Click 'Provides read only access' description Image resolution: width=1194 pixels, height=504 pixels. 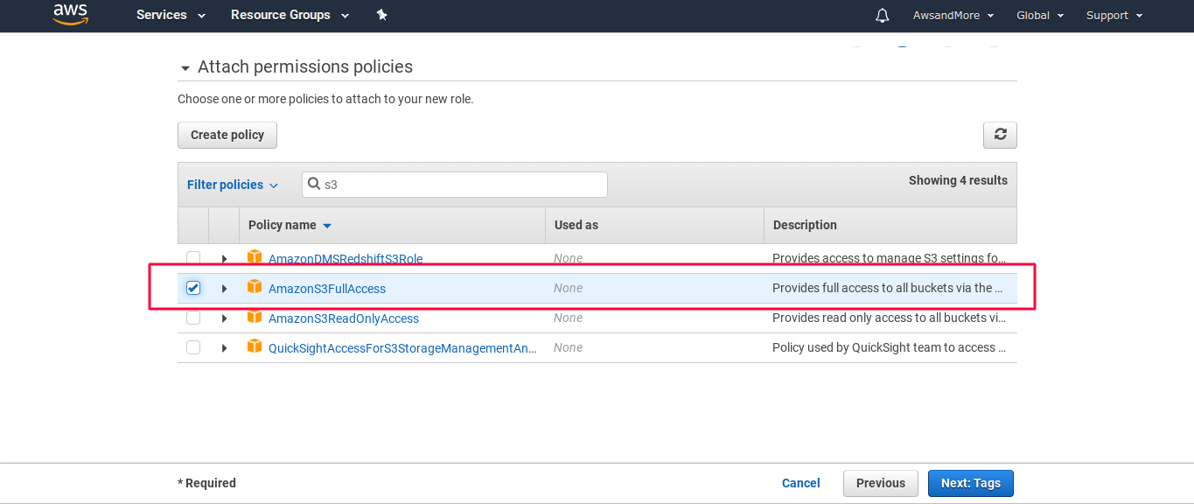coord(889,318)
